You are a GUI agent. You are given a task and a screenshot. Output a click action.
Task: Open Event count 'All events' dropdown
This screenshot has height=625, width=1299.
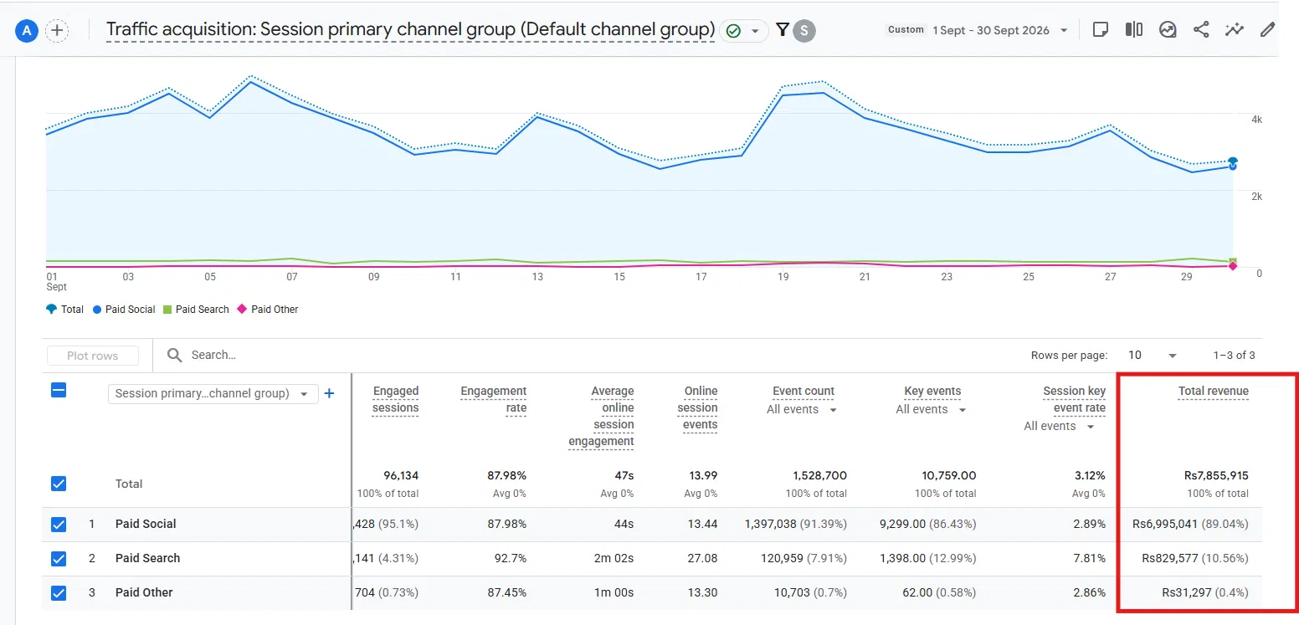[802, 410]
